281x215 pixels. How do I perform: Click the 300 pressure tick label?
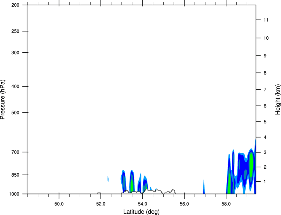click(x=15, y=53)
